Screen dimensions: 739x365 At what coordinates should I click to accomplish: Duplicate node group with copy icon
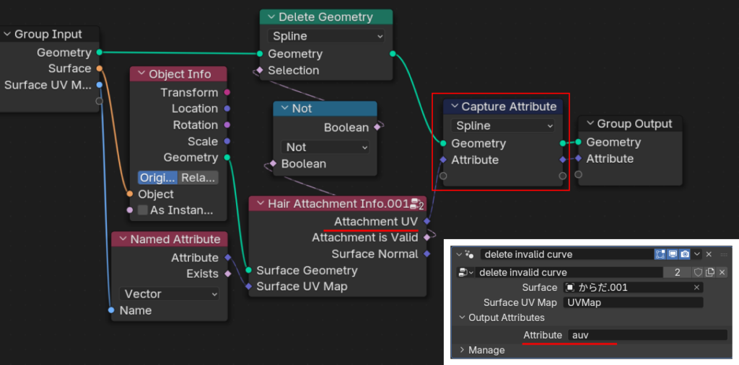tap(709, 272)
